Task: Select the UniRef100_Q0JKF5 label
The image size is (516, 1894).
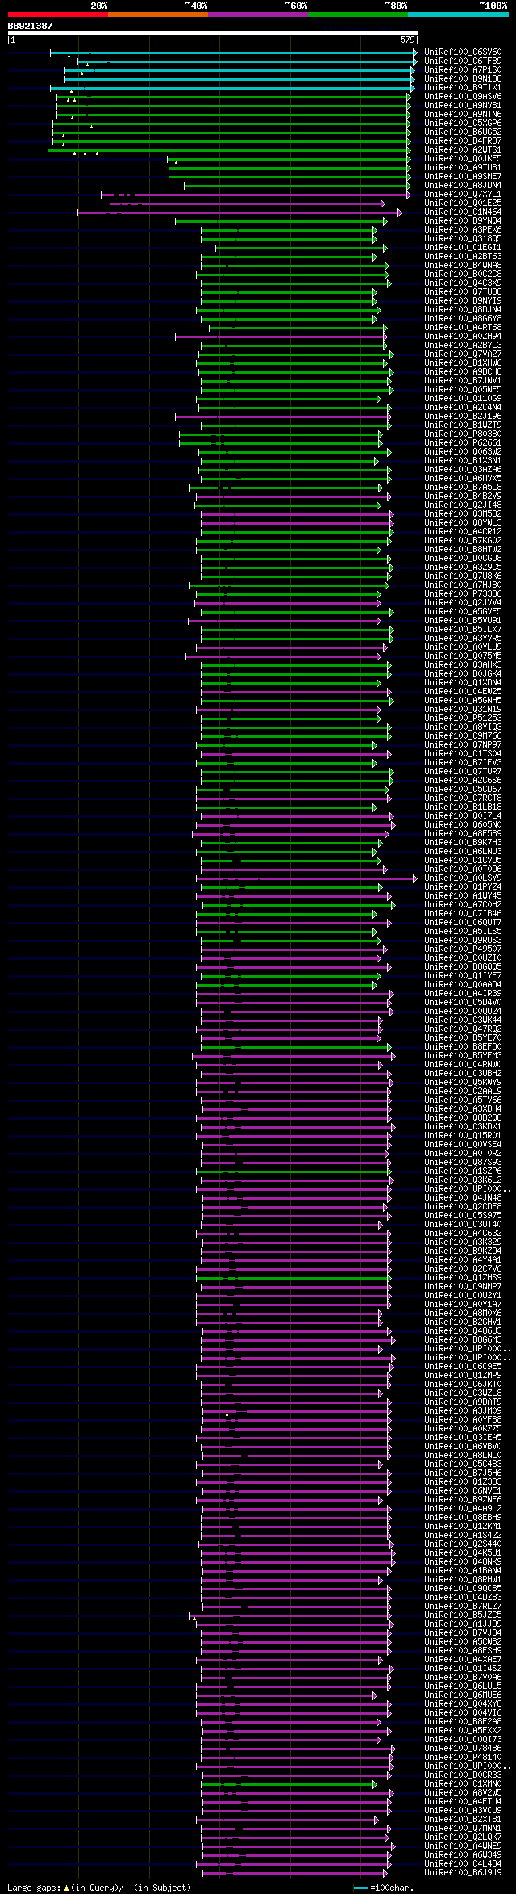Action: coord(463,159)
